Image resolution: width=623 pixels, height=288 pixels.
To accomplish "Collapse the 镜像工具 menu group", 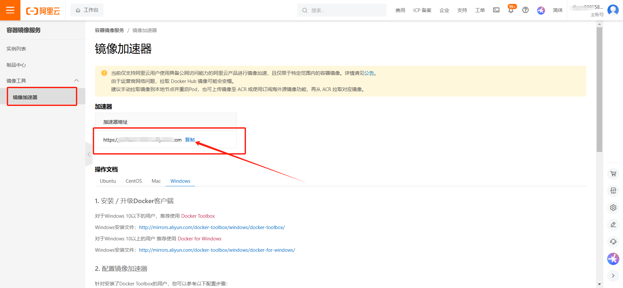I will (77, 80).
